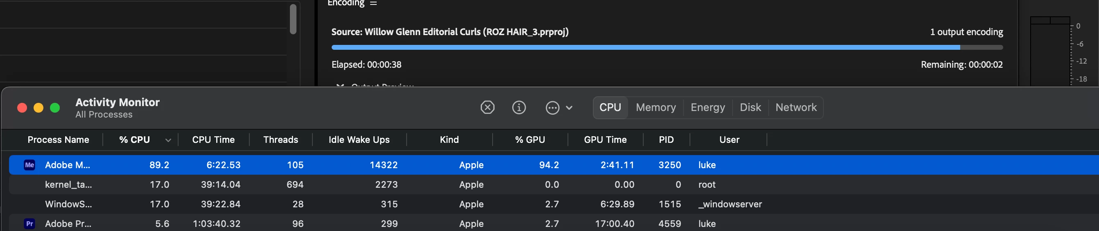Screen dimensions: 1099x231
Task: Sort by % GPU column header
Action: 530,140
